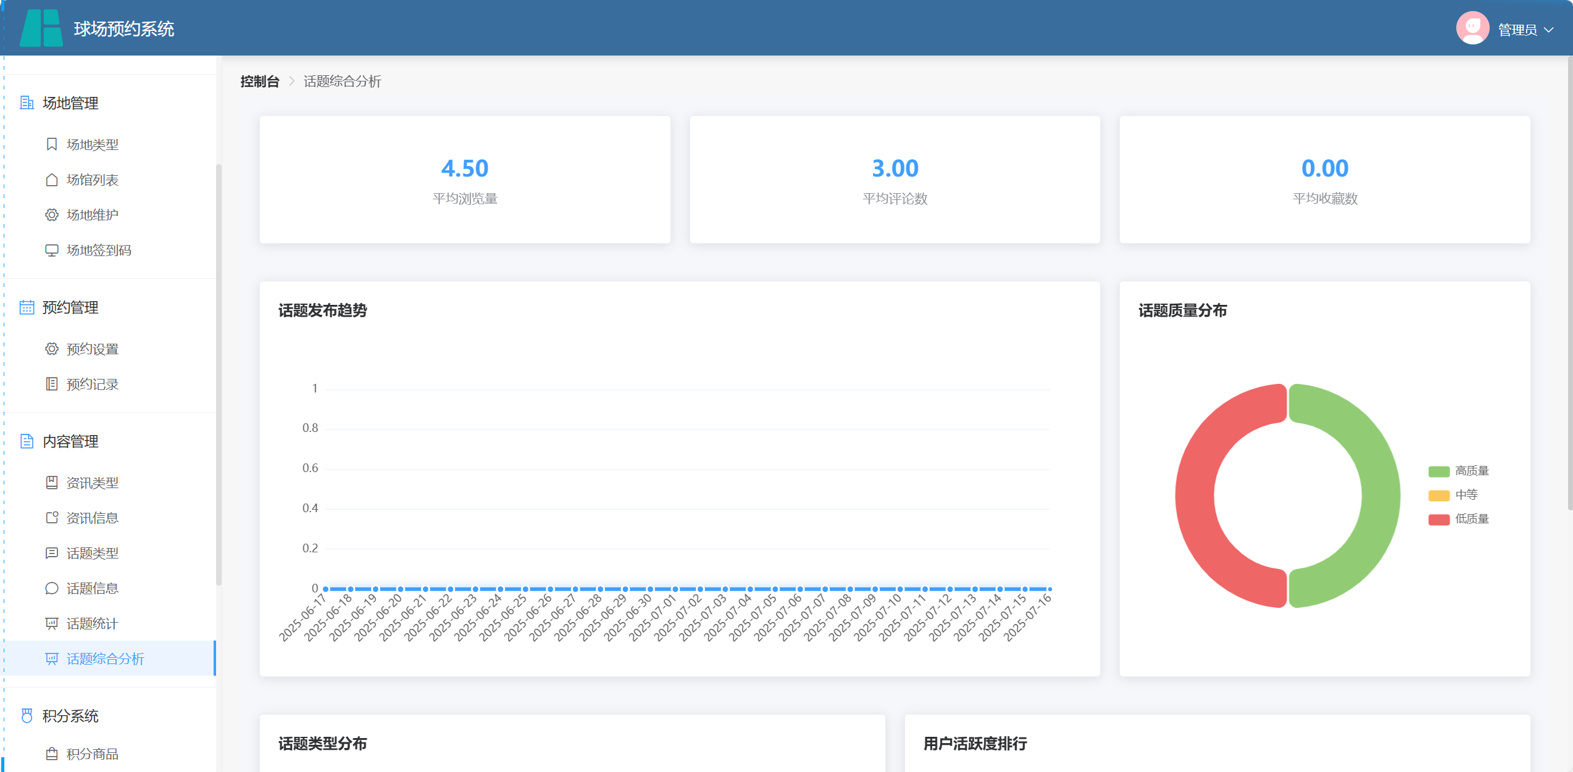Image resolution: width=1573 pixels, height=772 pixels.
Task: Open 场地类型 menu item
Action: (110, 144)
